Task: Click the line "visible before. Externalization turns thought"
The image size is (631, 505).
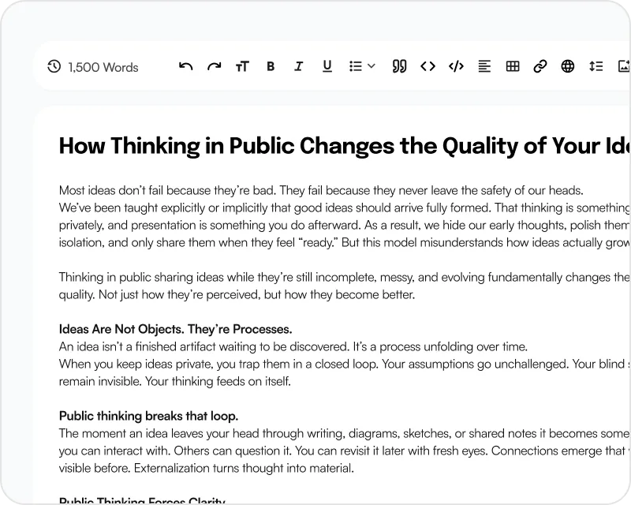Action: coord(207,468)
